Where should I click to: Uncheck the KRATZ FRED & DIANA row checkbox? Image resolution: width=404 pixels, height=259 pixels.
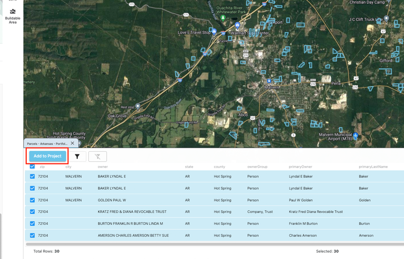(x=32, y=212)
